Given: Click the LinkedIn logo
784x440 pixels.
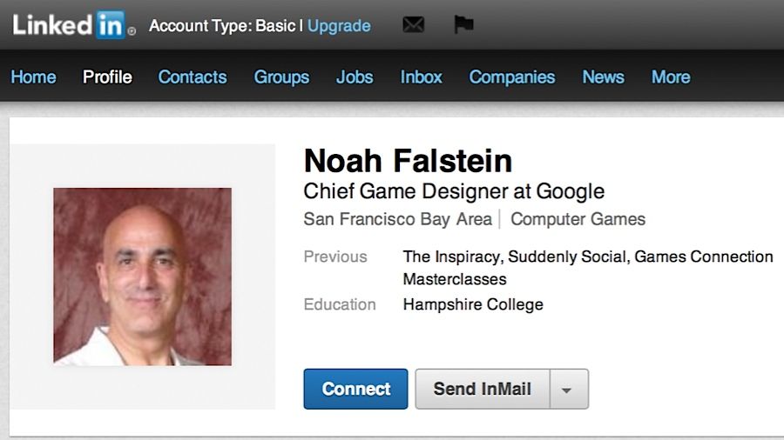Looking at the screenshot, I should (73, 25).
